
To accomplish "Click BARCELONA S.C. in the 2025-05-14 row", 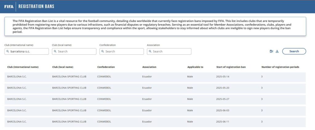I will pyautogui.click(x=17, y=77).
